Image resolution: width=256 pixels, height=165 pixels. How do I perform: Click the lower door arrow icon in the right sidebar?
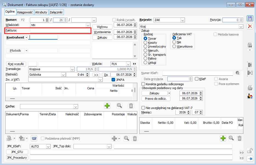(x=250, y=73)
